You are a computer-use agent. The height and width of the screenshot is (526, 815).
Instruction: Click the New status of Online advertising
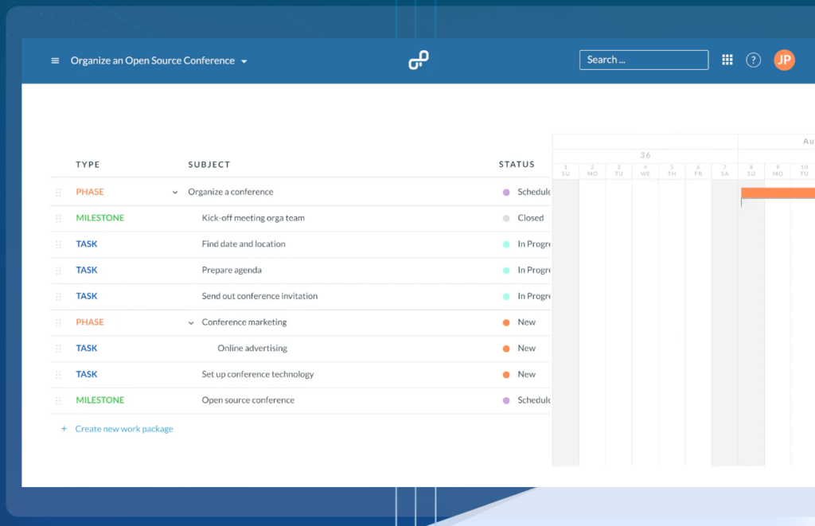click(x=526, y=349)
